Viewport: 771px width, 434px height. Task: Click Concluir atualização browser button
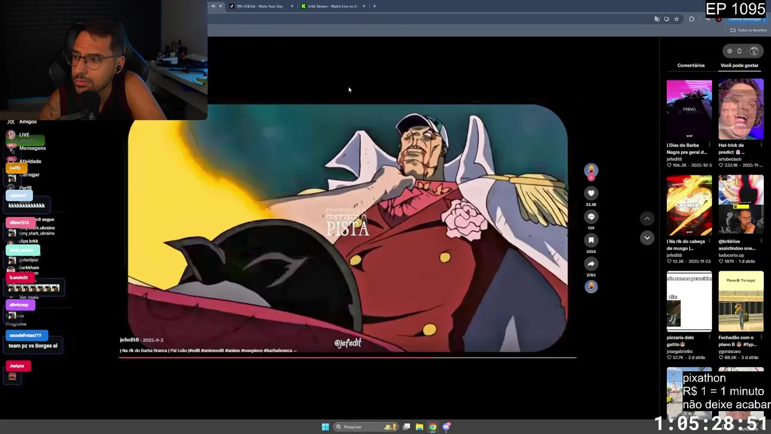point(744,19)
